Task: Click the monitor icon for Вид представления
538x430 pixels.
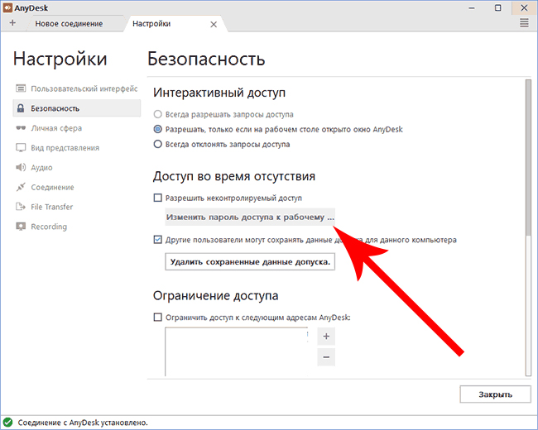Action: [21, 148]
